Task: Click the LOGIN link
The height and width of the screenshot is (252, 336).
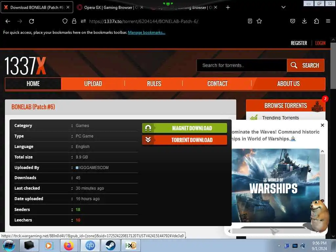Action: pos(320,43)
